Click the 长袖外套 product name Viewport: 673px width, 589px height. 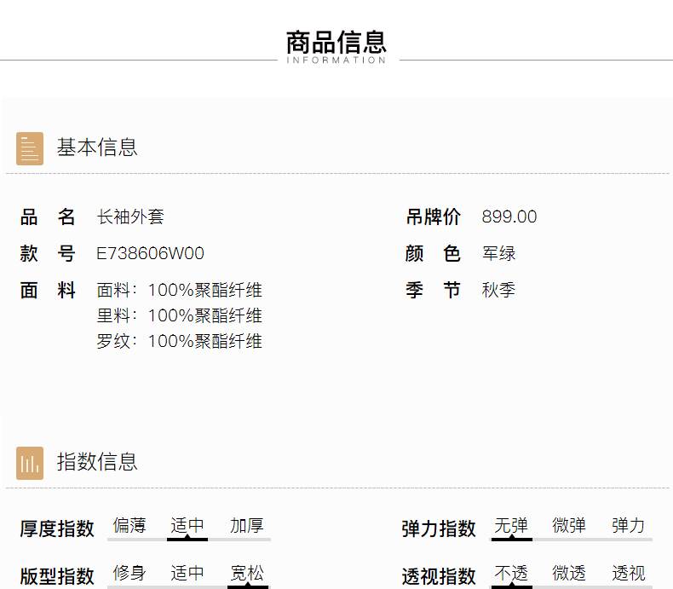[130, 217]
